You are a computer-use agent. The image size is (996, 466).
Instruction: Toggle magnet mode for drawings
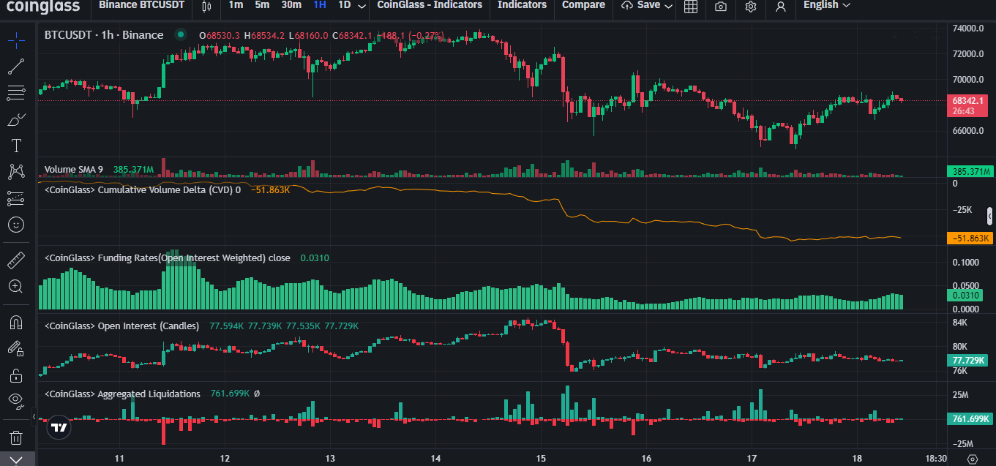16,322
